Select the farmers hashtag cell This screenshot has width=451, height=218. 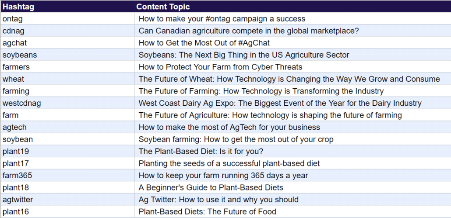[67, 67]
